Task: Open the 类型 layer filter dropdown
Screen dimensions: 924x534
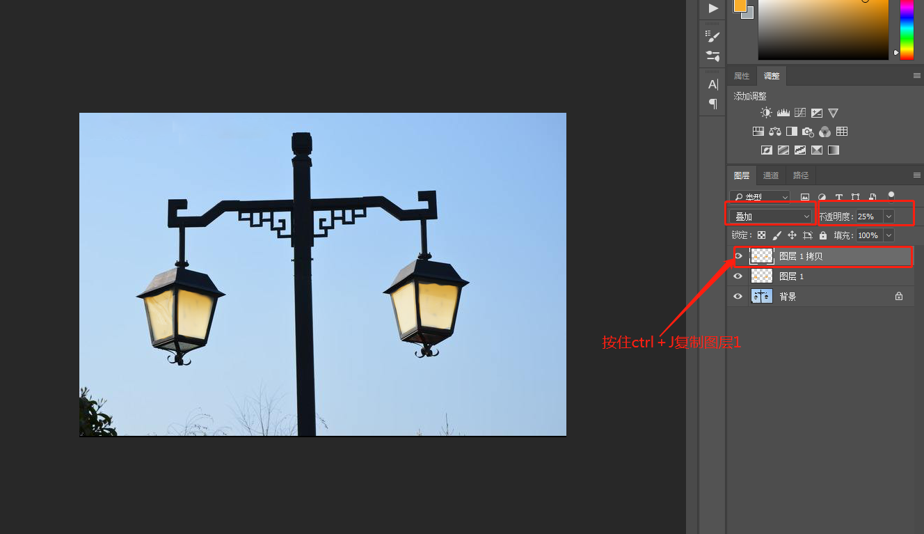Action: tap(760, 197)
